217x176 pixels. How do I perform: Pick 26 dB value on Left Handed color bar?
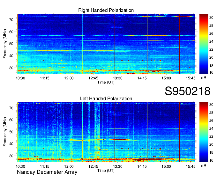coord(211,121)
